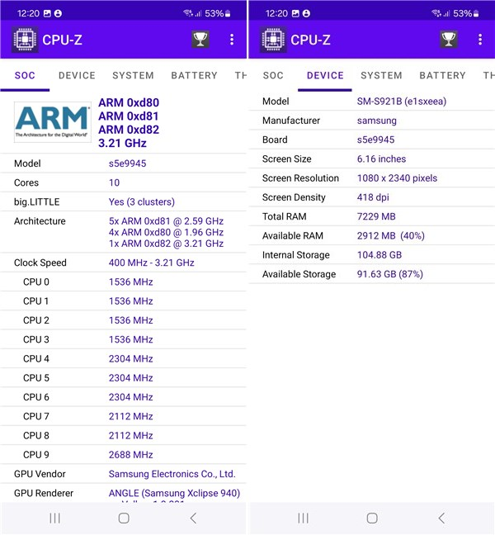Select the CPU 2 row
The image size is (495, 535).
click(123, 320)
